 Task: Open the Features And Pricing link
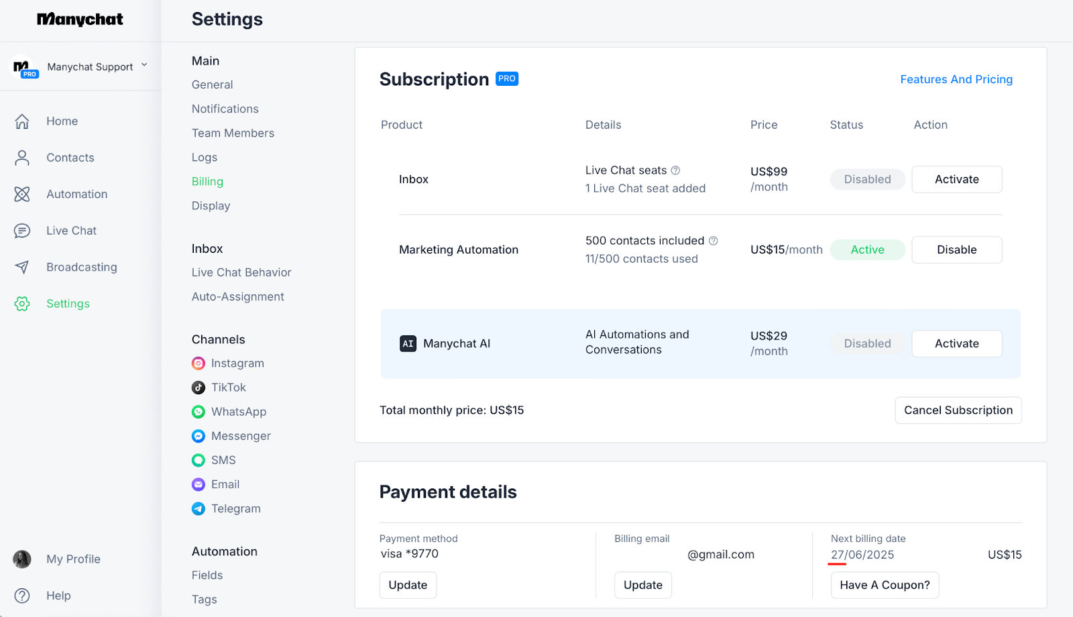click(x=956, y=79)
